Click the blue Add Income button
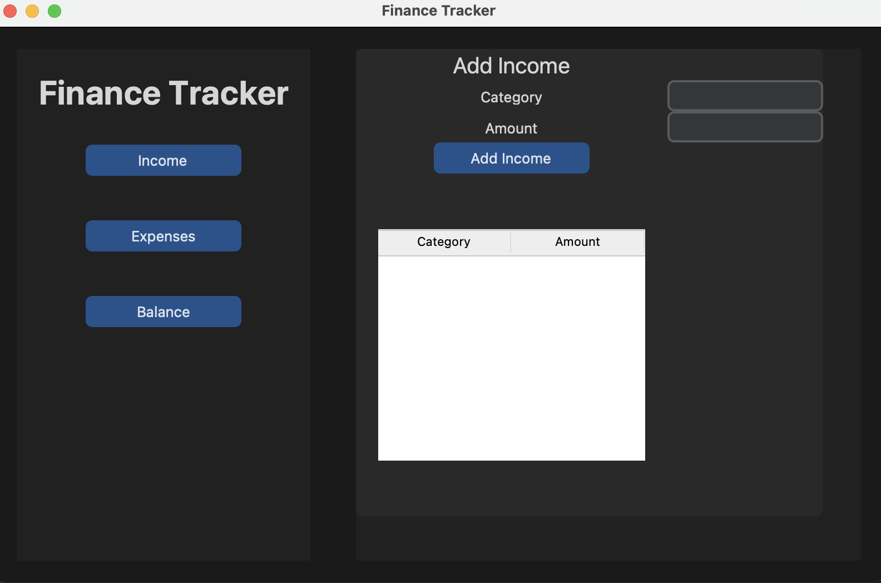This screenshot has height=583, width=881. click(512, 158)
